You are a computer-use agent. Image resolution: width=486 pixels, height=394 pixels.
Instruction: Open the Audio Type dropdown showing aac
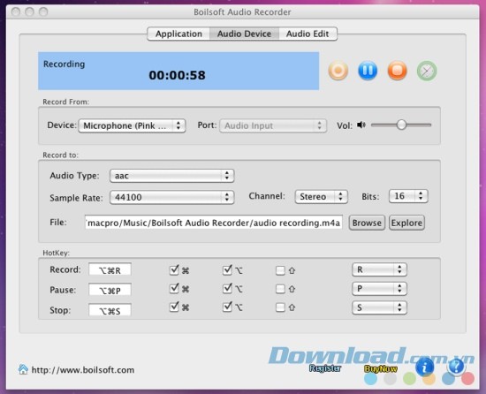pos(172,176)
